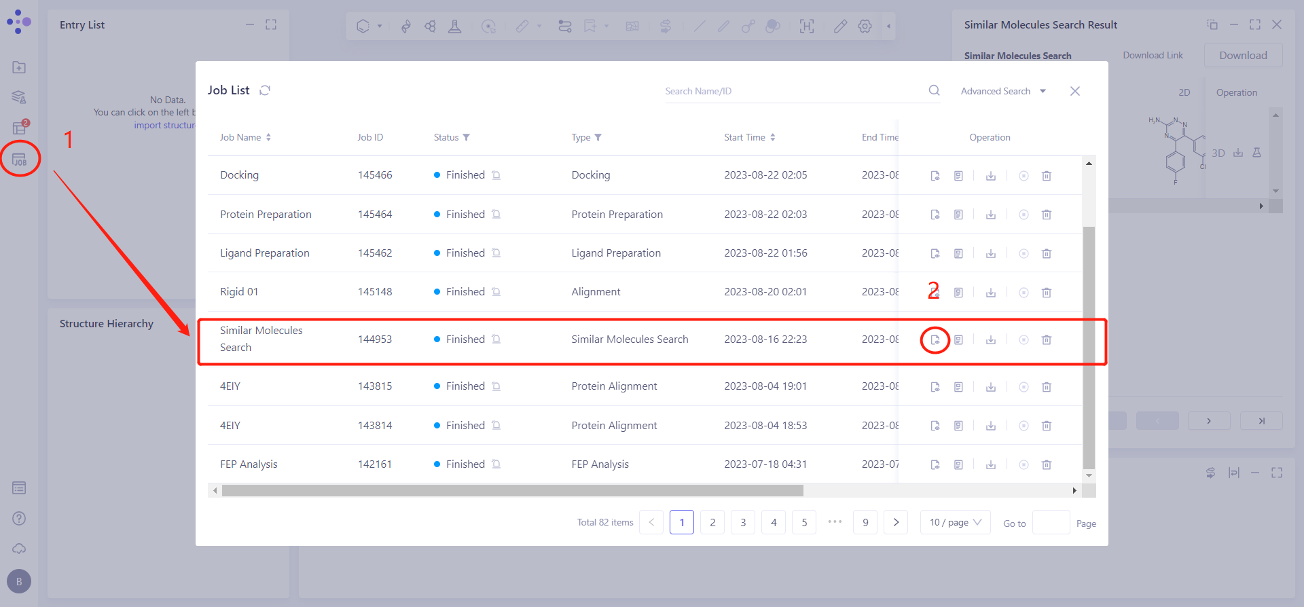Go to page 9 of jobs

(x=865, y=522)
